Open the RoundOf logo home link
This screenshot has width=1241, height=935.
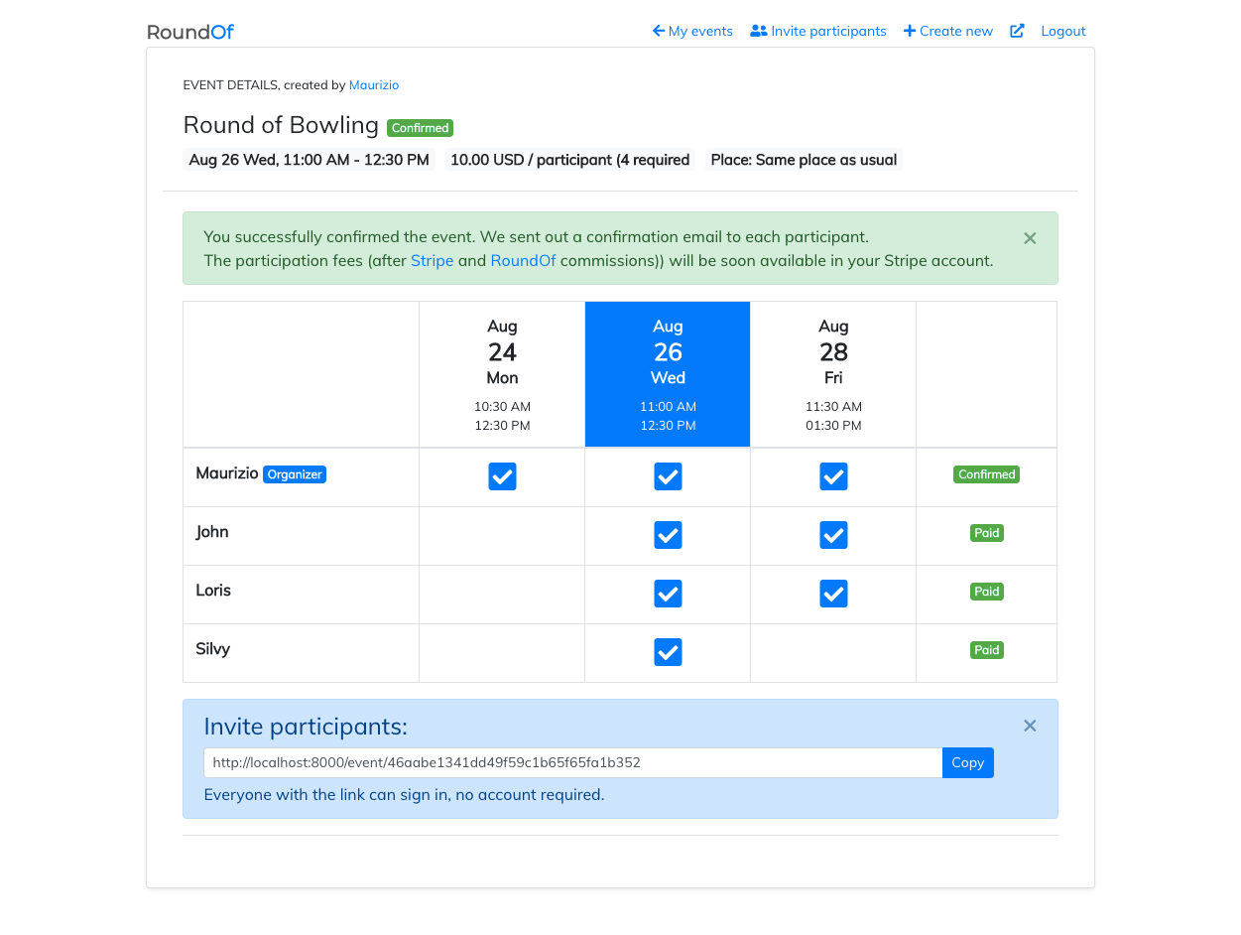click(x=190, y=32)
